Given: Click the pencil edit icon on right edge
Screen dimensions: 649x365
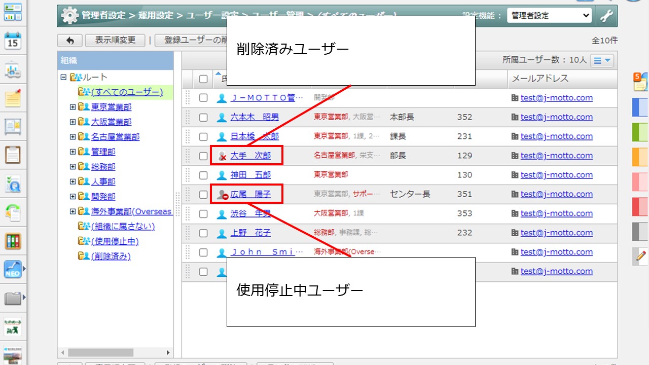Looking at the screenshot, I should click(x=640, y=256).
